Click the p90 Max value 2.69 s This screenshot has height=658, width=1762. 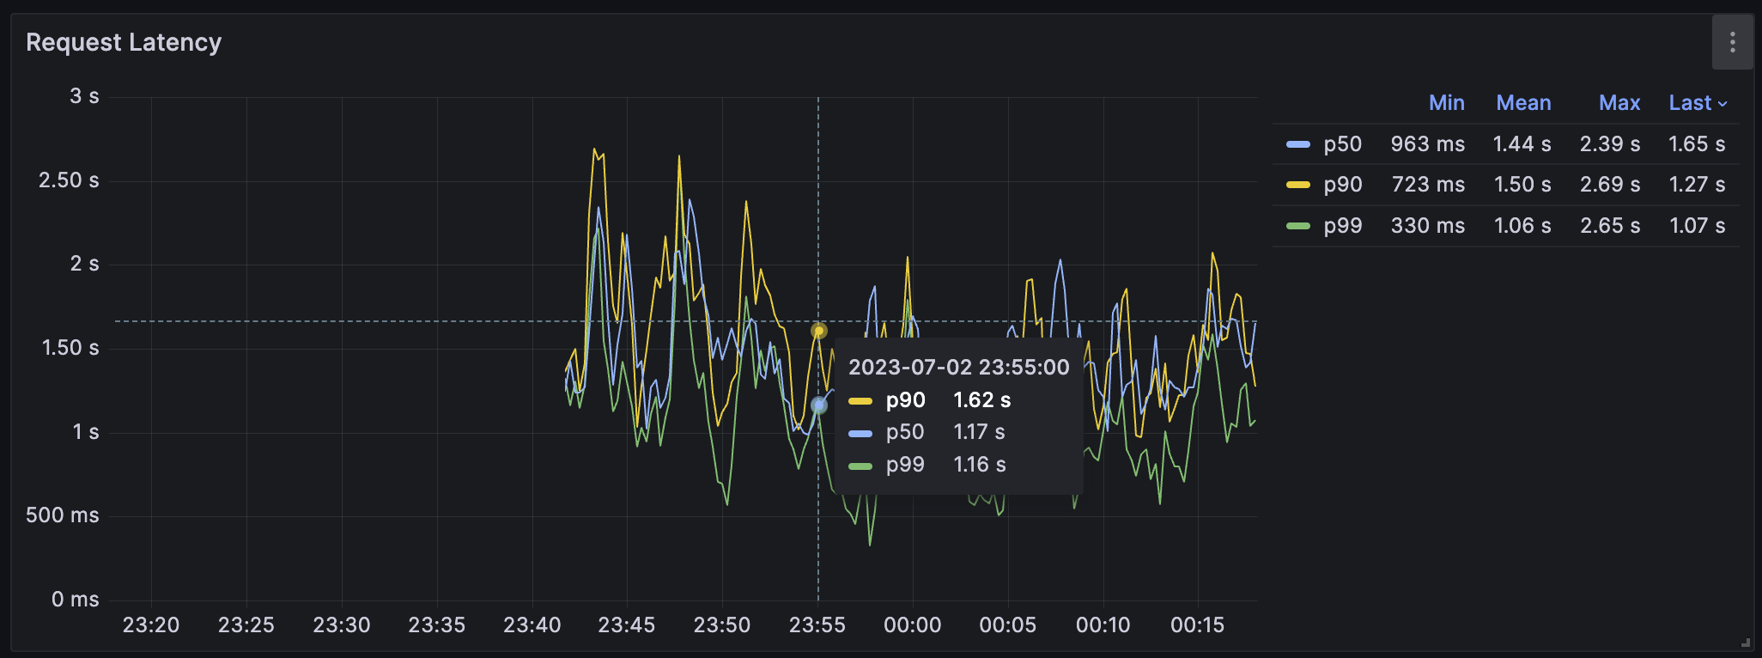[x=1610, y=185]
